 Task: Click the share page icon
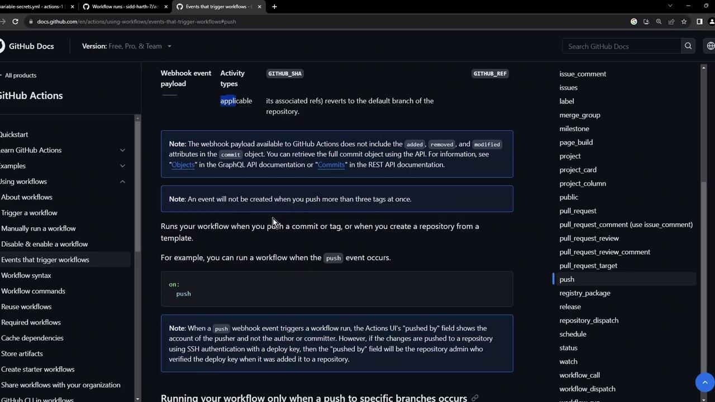tap(671, 21)
